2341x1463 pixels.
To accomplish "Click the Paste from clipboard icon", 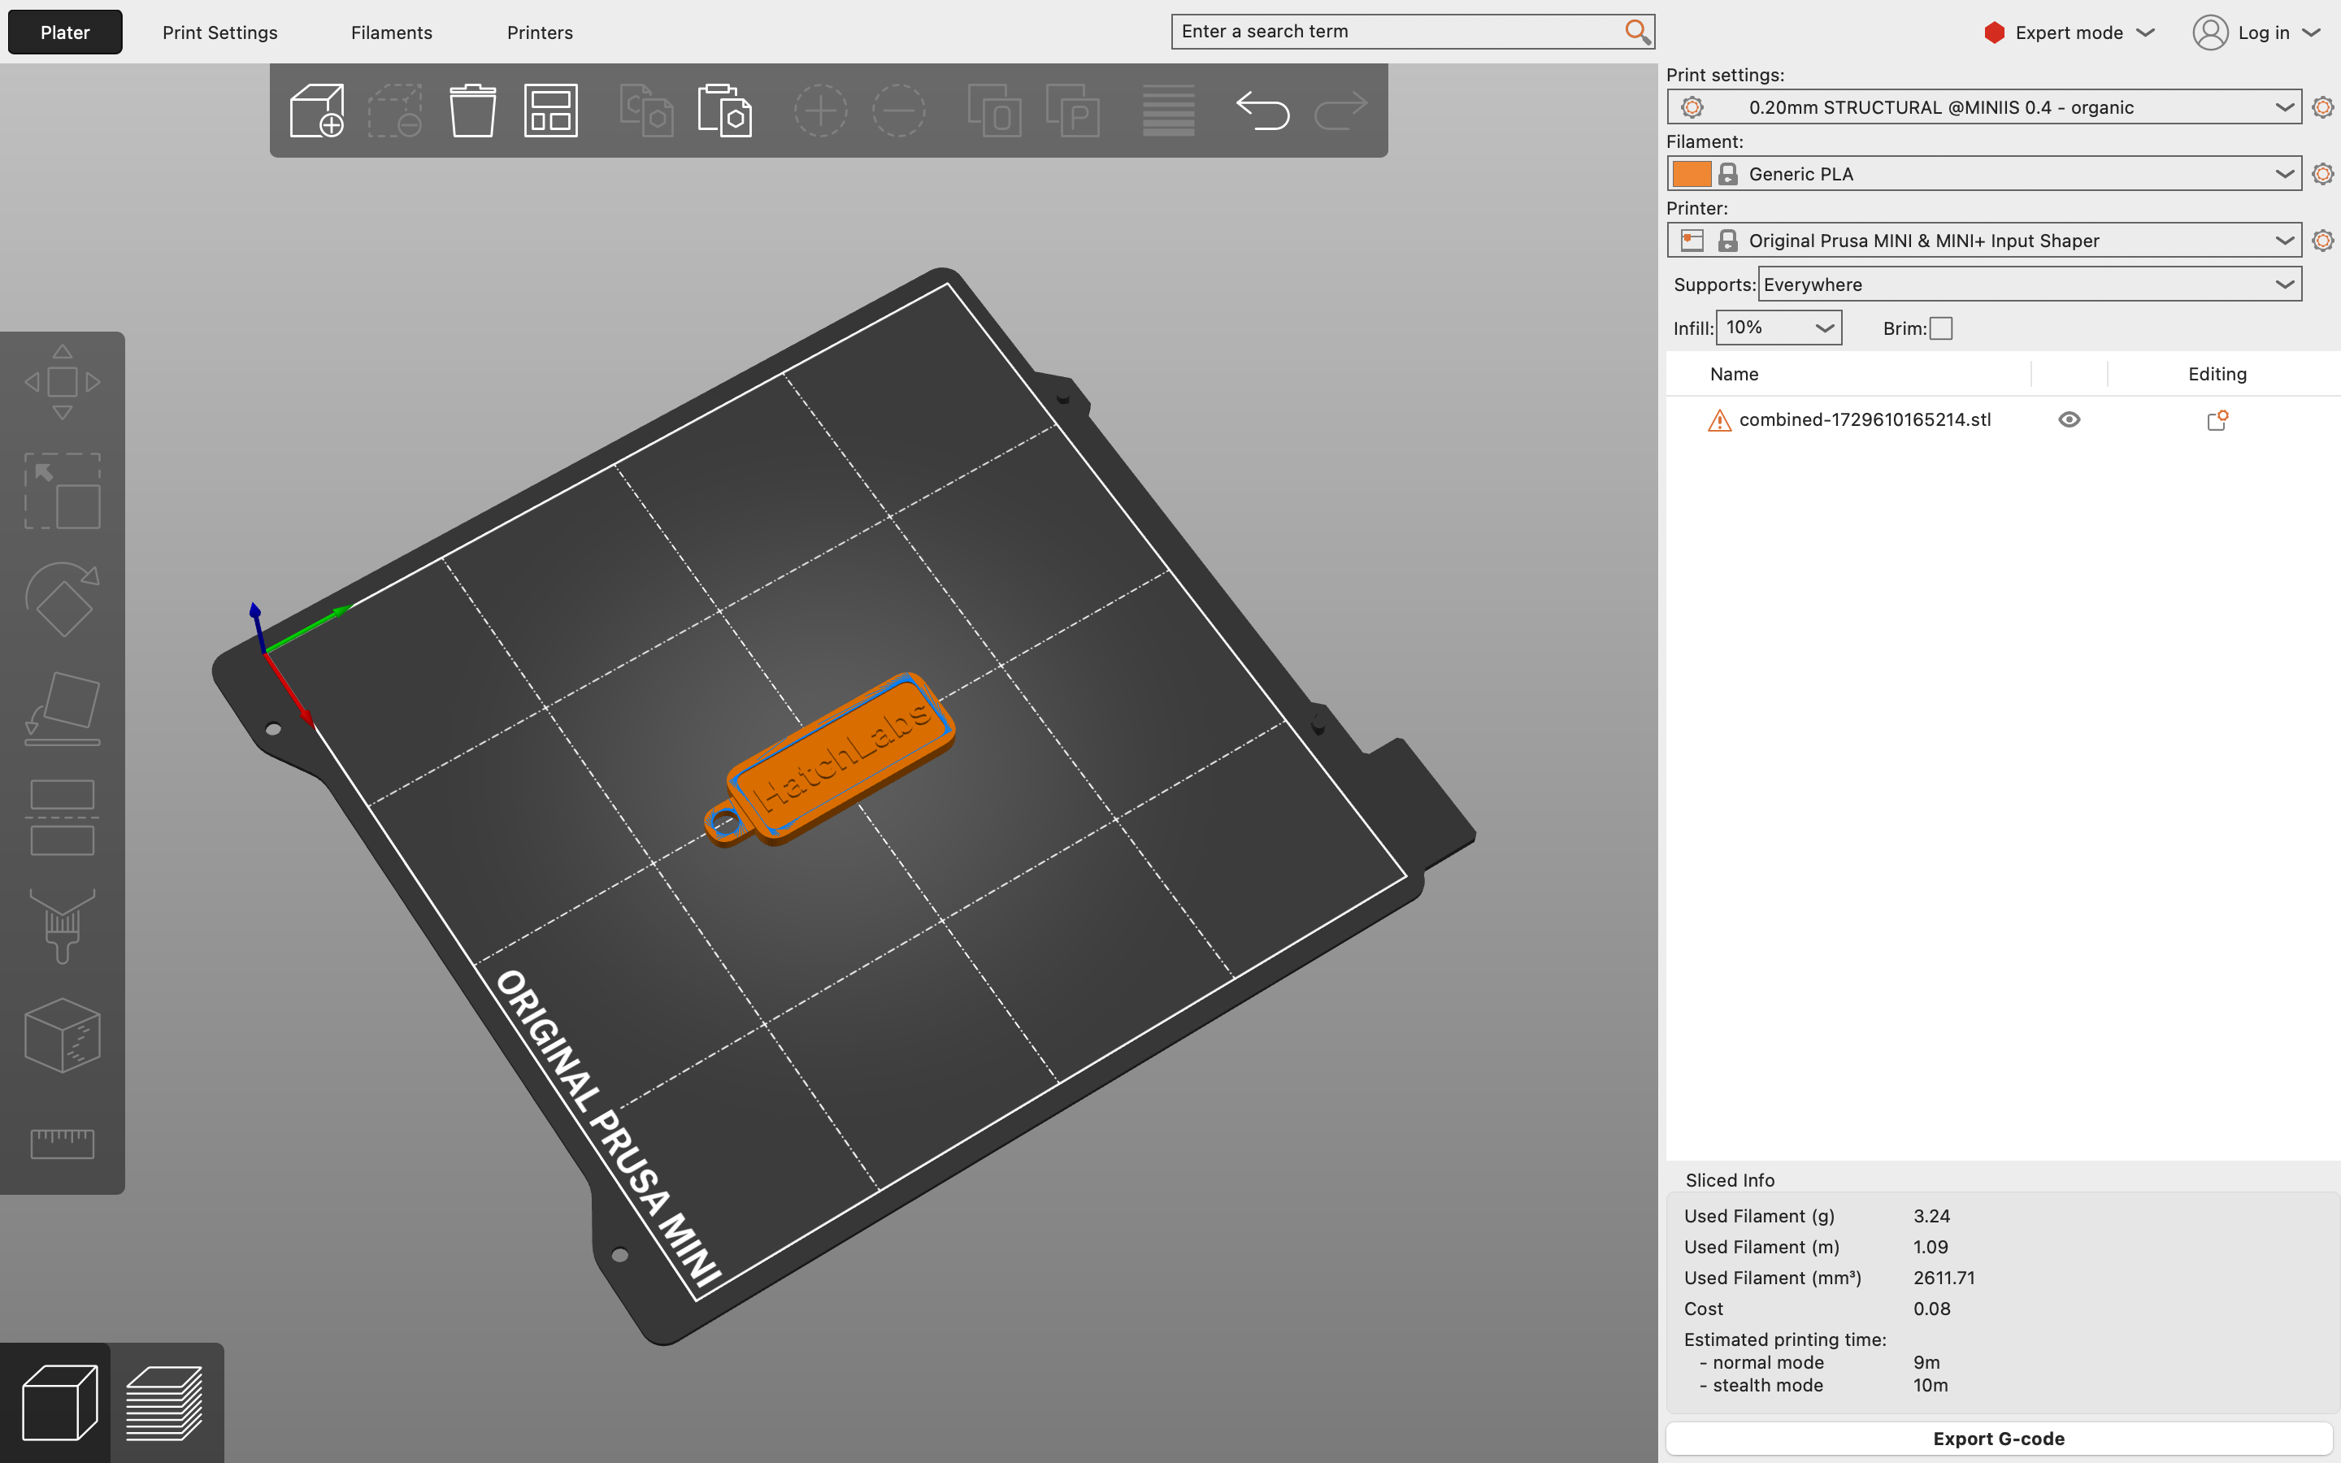I will (x=724, y=111).
